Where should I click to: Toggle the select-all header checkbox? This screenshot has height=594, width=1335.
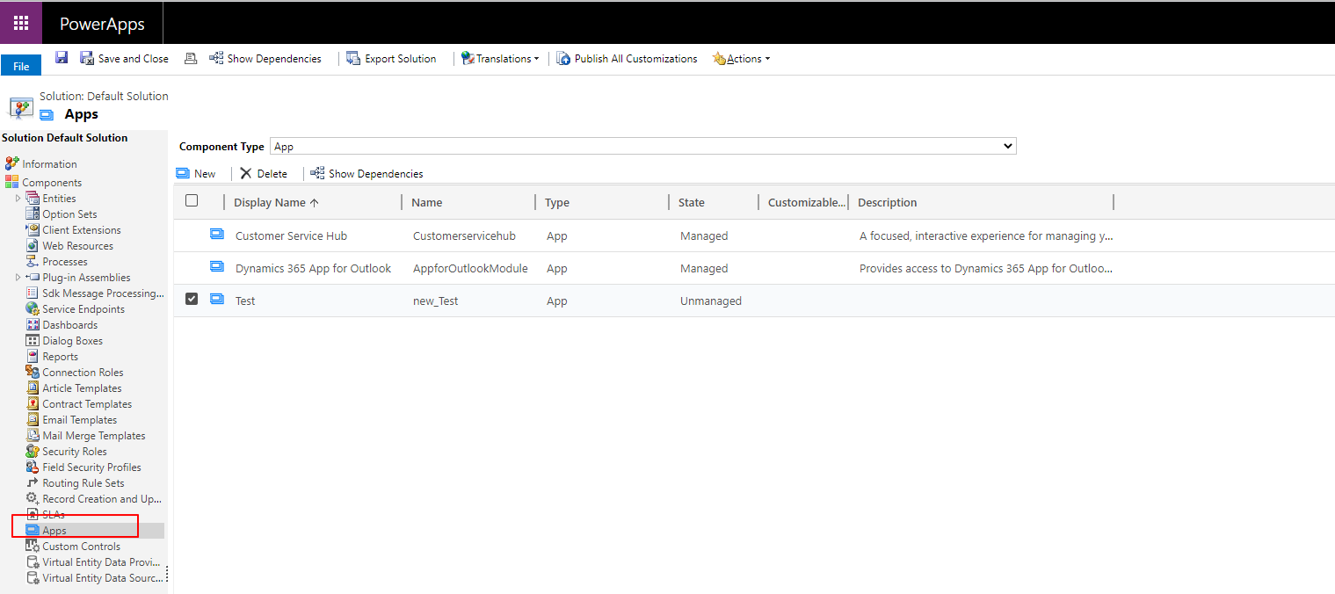pyautogui.click(x=192, y=201)
